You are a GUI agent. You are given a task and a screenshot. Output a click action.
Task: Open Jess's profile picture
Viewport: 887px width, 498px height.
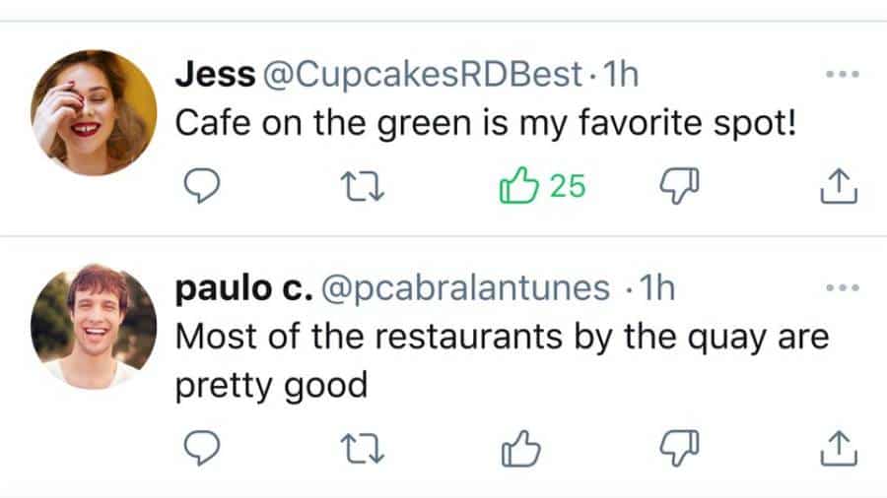pyautogui.click(x=94, y=111)
